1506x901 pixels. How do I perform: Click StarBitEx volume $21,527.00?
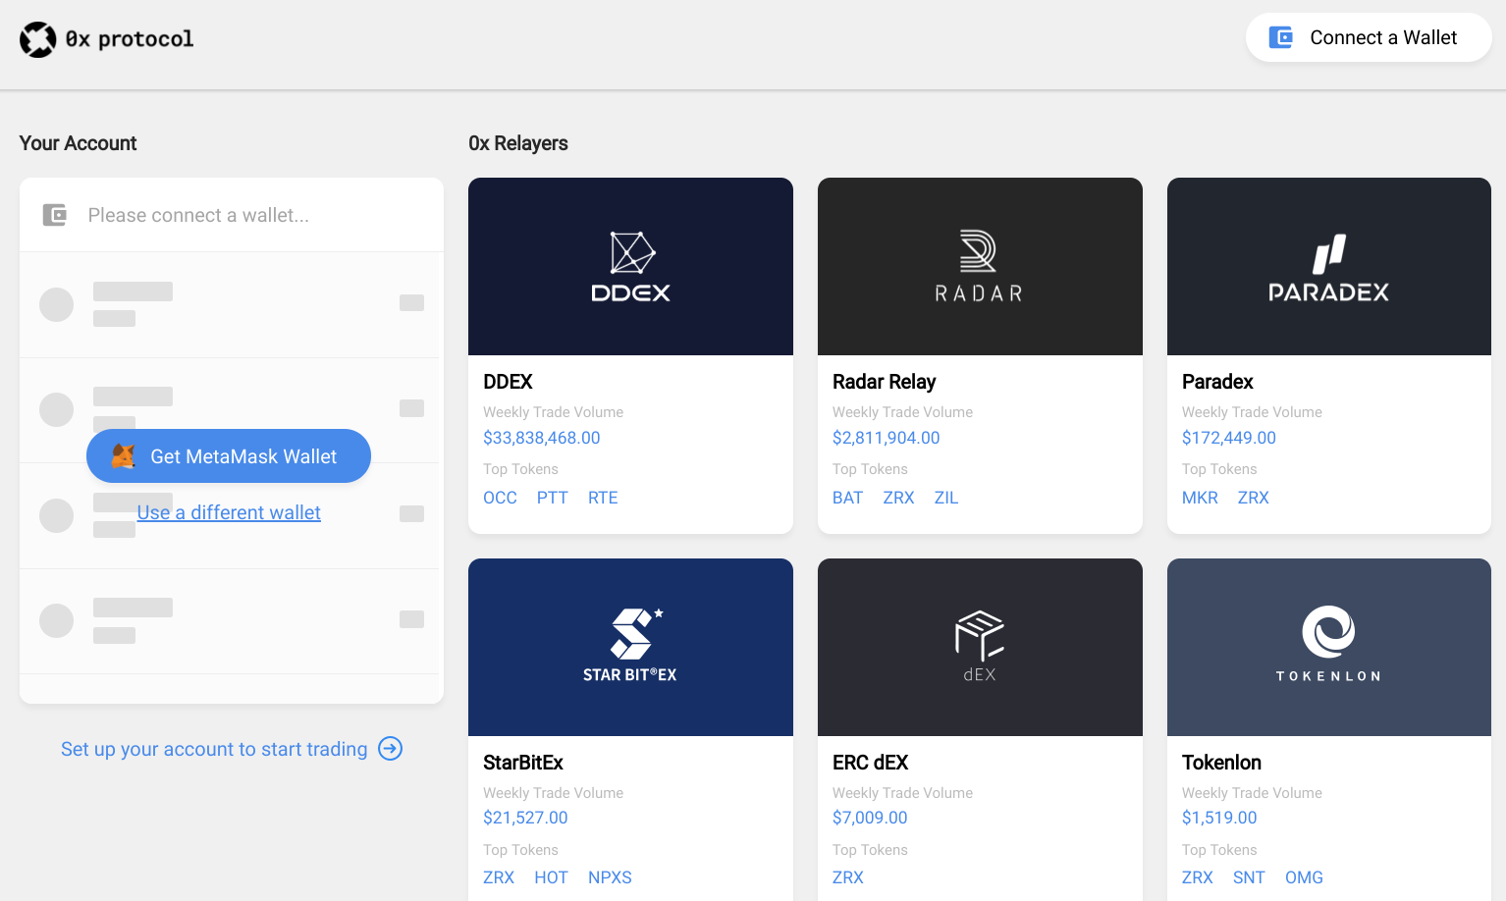tap(525, 818)
